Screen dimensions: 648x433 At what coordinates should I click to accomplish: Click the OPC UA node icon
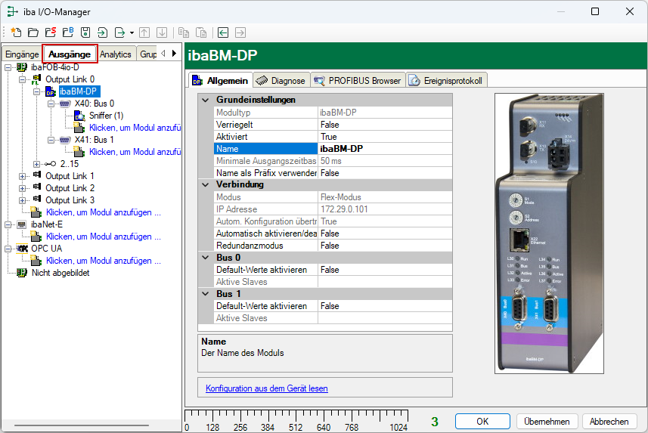[x=22, y=249]
